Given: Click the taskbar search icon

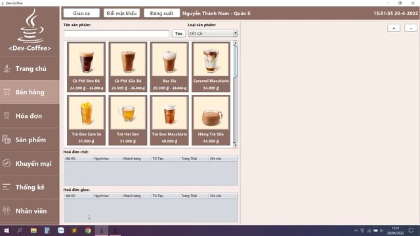Looking at the screenshot, I should pyautogui.click(x=20, y=230).
